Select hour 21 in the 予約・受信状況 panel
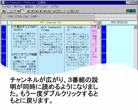 click(x=104, y=46)
